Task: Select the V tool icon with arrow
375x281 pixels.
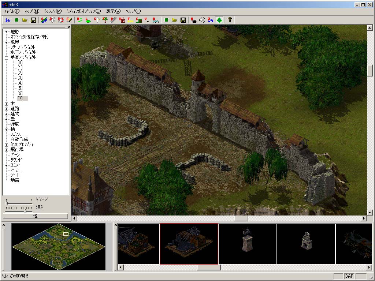Action: (147, 20)
